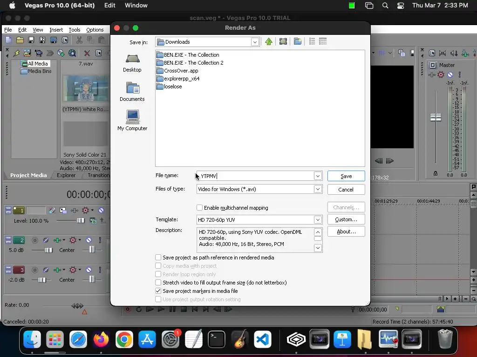Click Save disk icon in Vegas toolbar
The width and height of the screenshot is (477, 357).
(31, 40)
